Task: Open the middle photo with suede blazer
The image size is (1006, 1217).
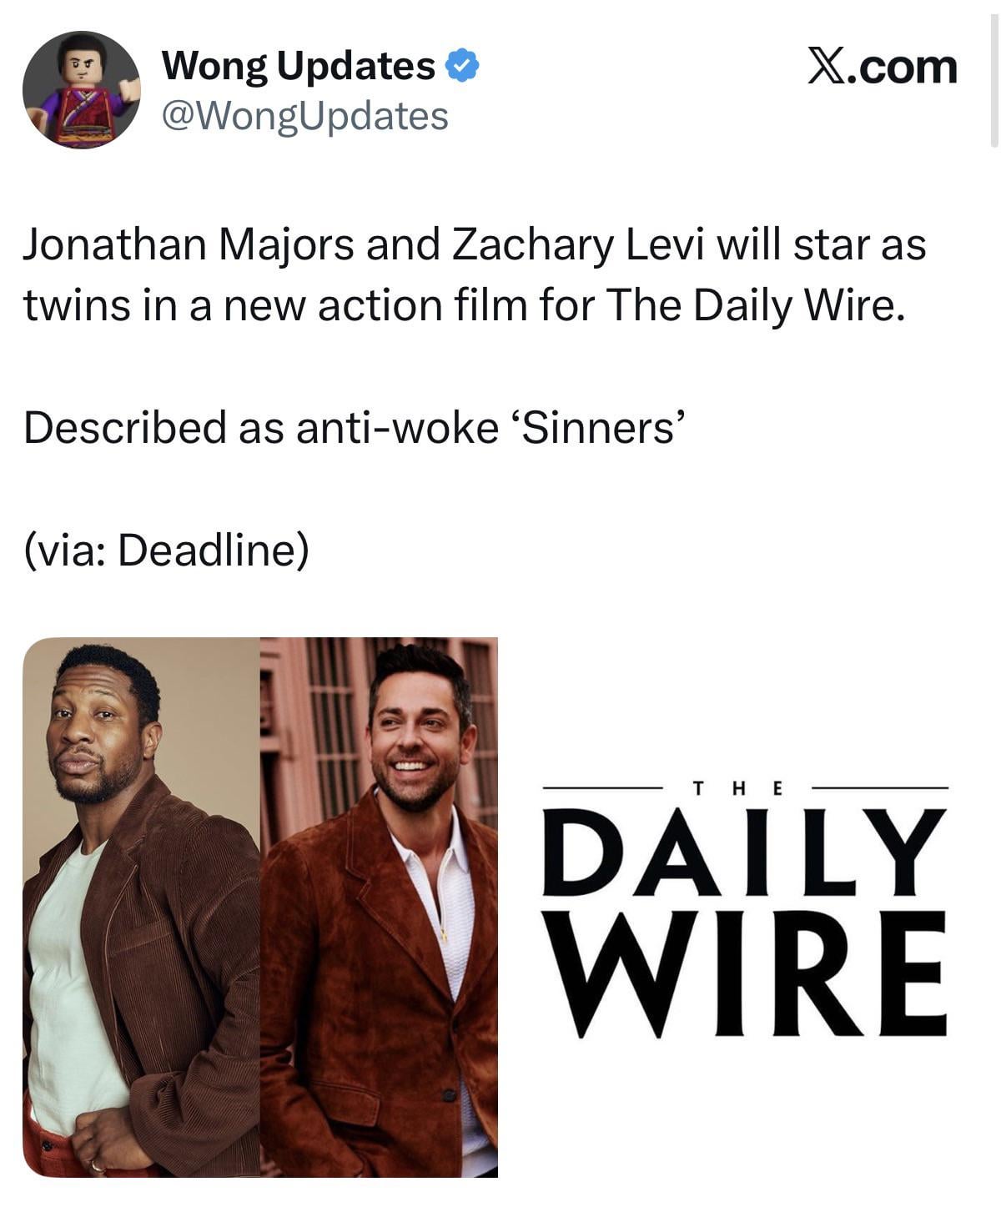Action: click(379, 908)
